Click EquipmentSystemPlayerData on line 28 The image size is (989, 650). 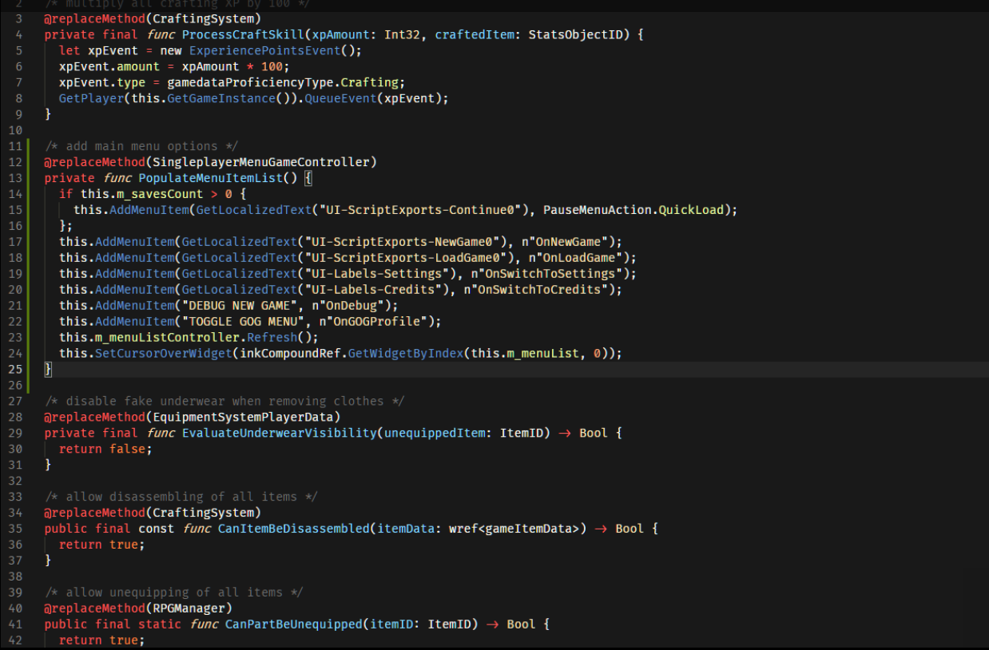coord(243,418)
